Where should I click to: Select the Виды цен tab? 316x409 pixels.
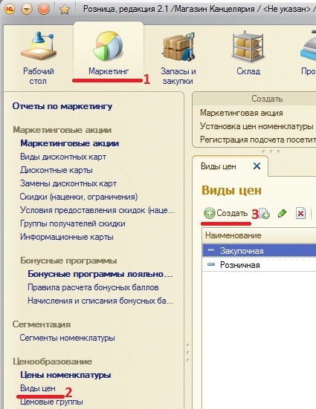point(219,166)
